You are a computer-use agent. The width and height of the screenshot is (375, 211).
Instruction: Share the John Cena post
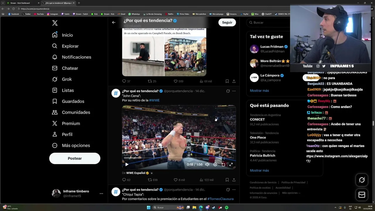234,180
